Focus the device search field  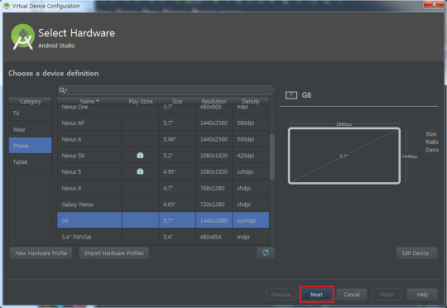166,90
